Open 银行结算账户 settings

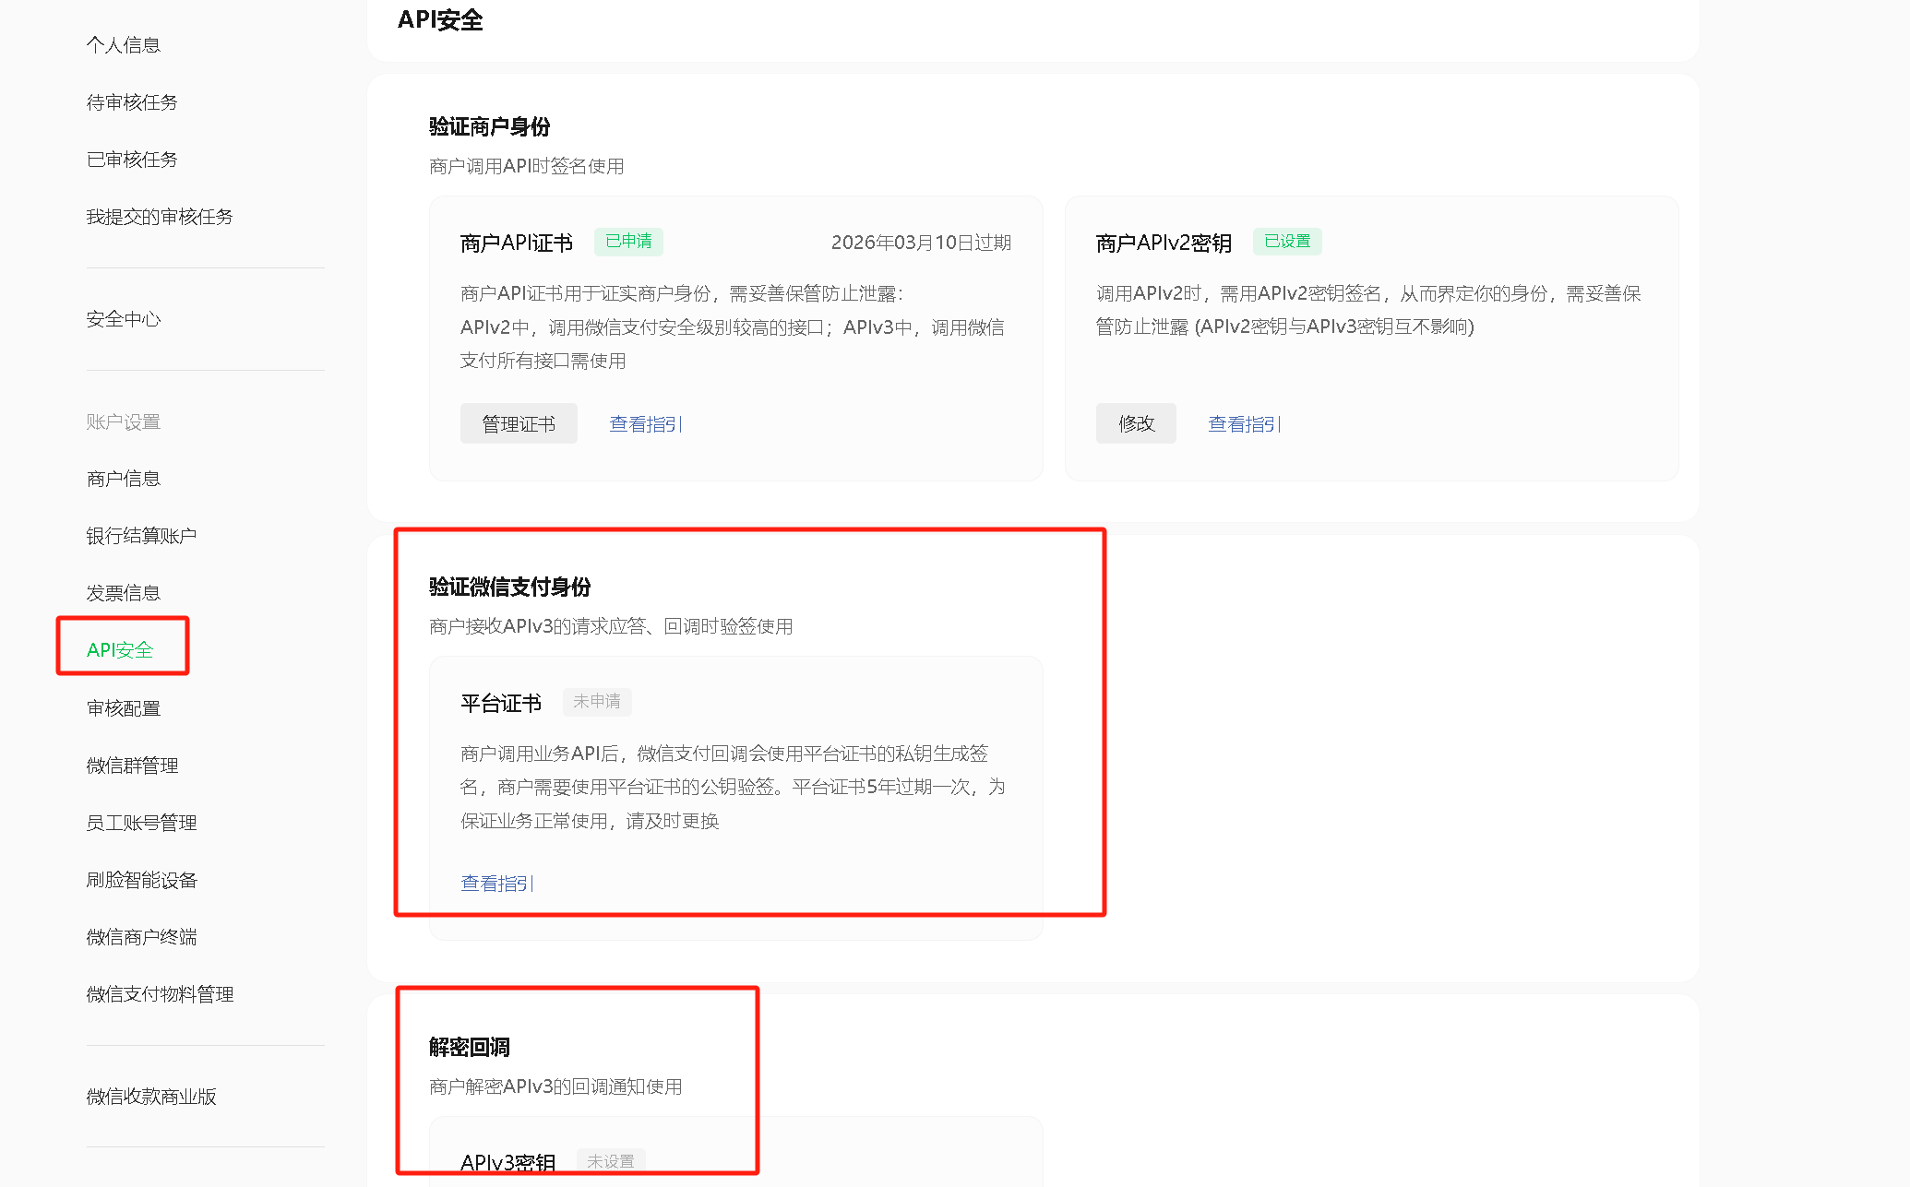click(141, 535)
